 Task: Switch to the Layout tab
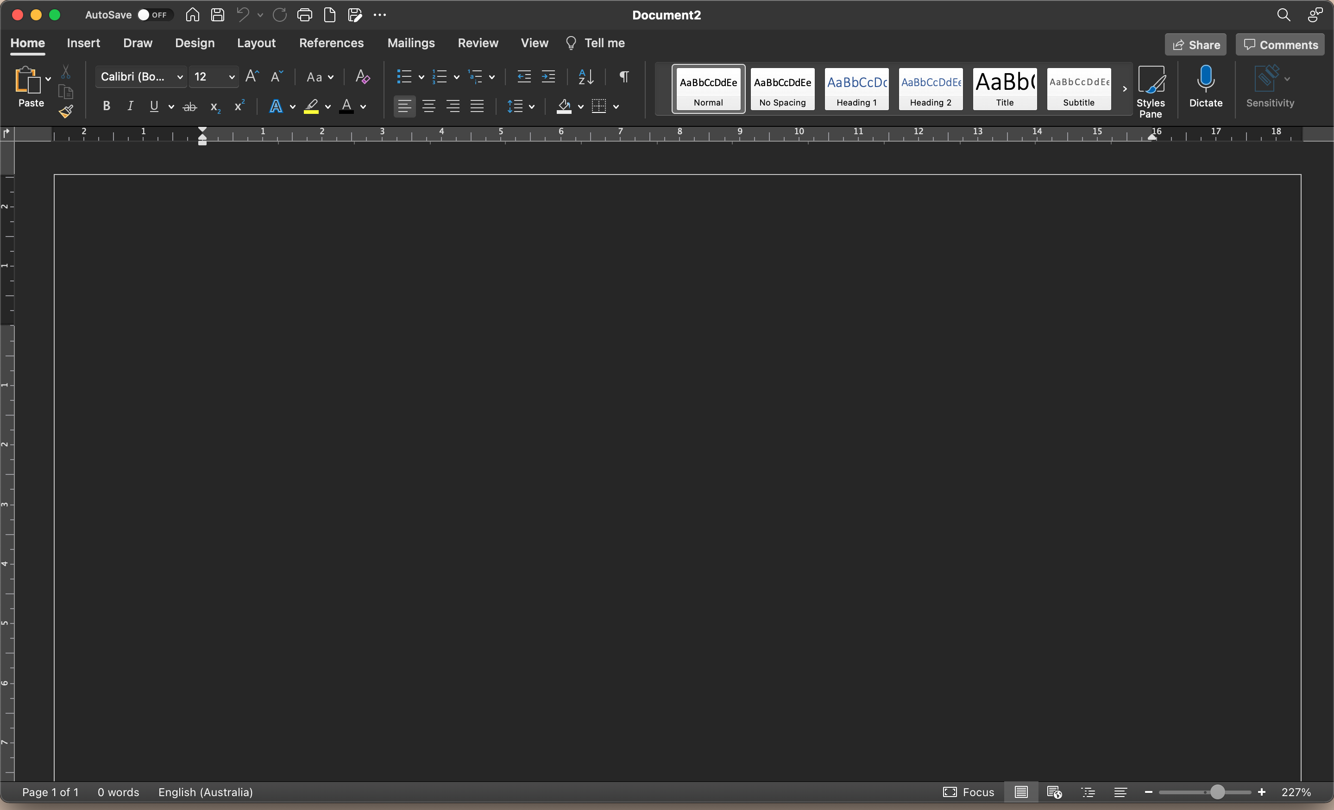pyautogui.click(x=256, y=44)
